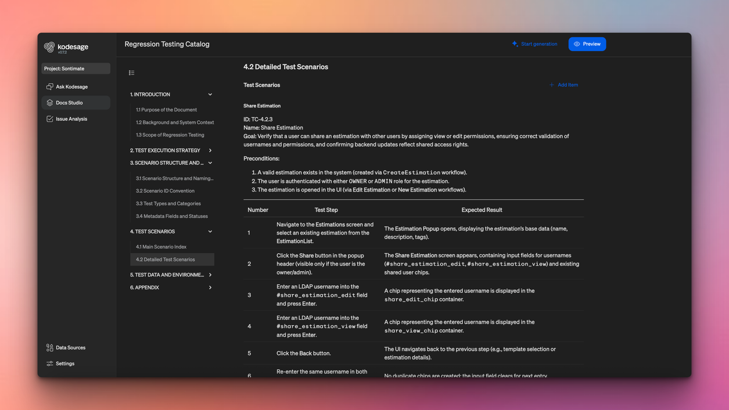This screenshot has height=410, width=729.
Task: Click the Start generation link
Action: pyautogui.click(x=539, y=44)
